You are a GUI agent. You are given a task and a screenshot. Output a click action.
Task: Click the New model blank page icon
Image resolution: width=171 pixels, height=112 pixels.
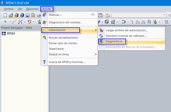click(5, 15)
